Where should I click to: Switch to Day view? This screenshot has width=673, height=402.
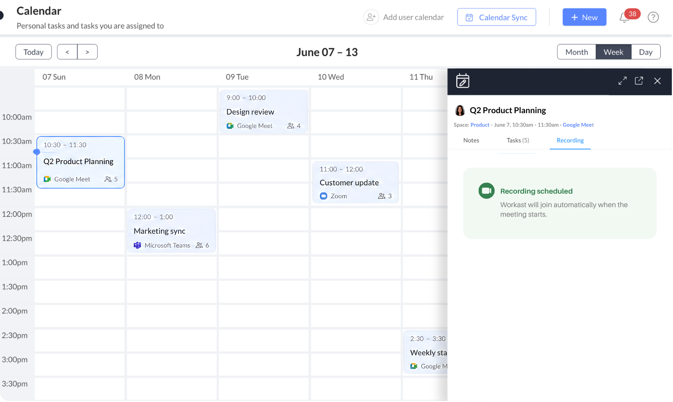pos(645,52)
